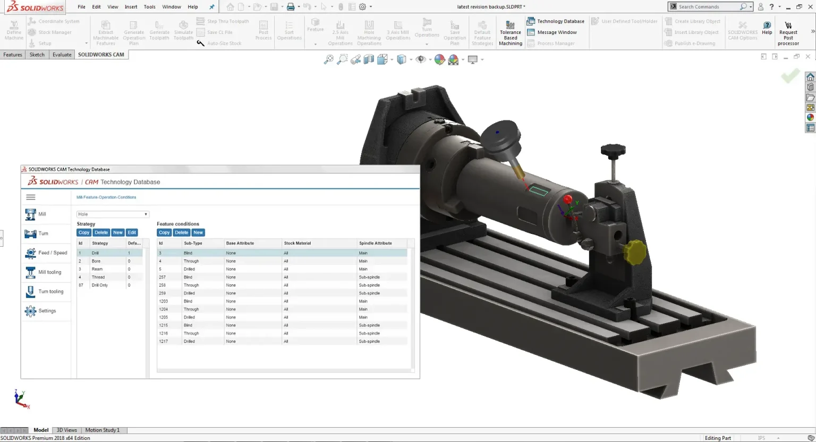Open the Mill section icon
The image size is (816, 442).
[x=30, y=214]
